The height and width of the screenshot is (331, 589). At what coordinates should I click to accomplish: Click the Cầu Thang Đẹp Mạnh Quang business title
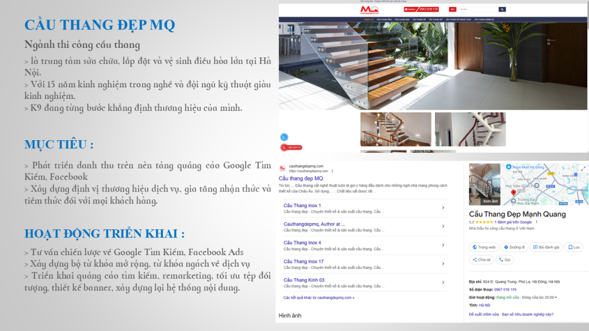tap(517, 214)
